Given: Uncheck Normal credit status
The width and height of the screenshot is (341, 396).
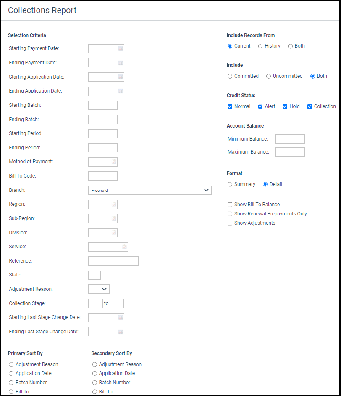Looking at the screenshot, I should (x=230, y=106).
